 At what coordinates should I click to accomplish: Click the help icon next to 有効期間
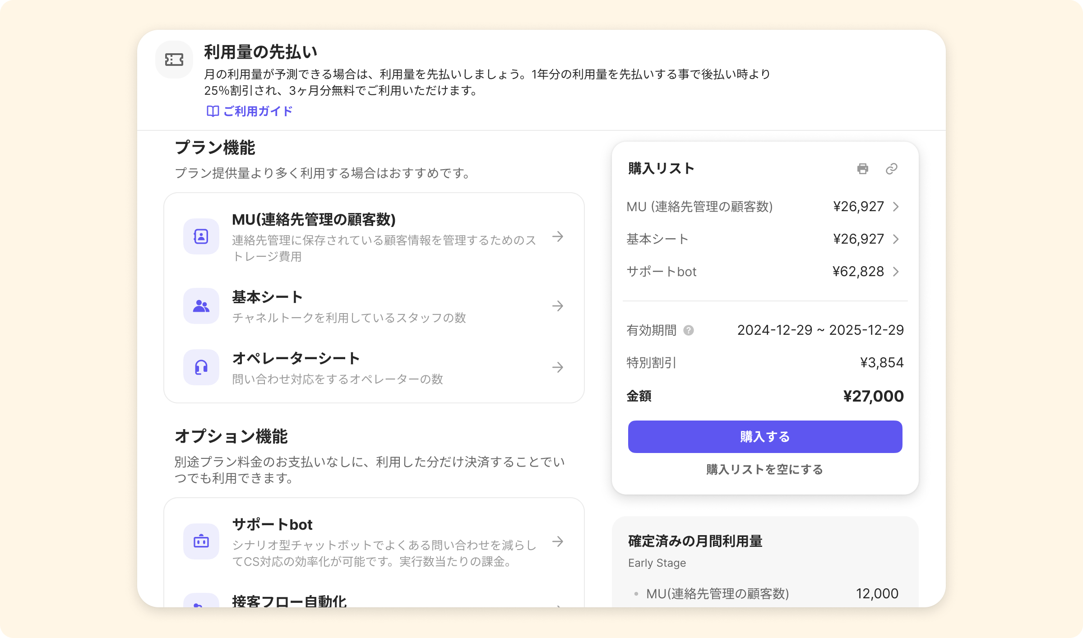[688, 331]
